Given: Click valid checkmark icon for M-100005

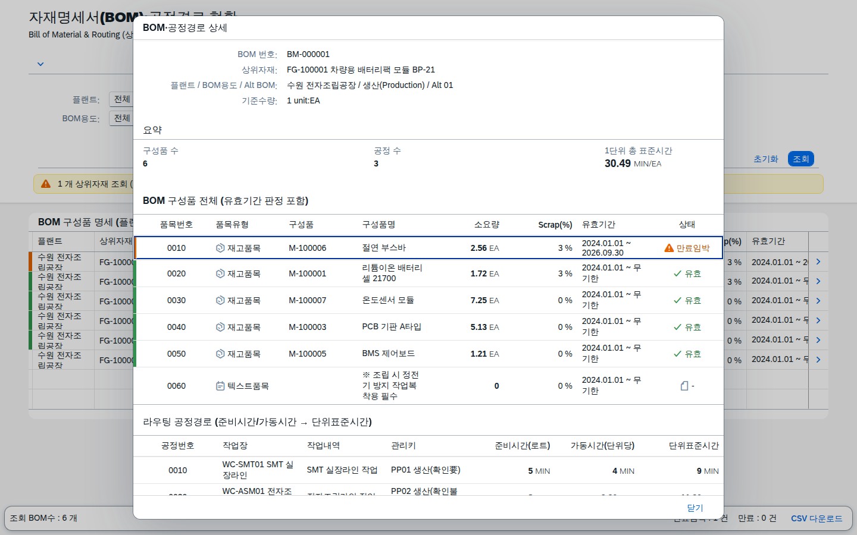Looking at the screenshot, I should pyautogui.click(x=677, y=354).
